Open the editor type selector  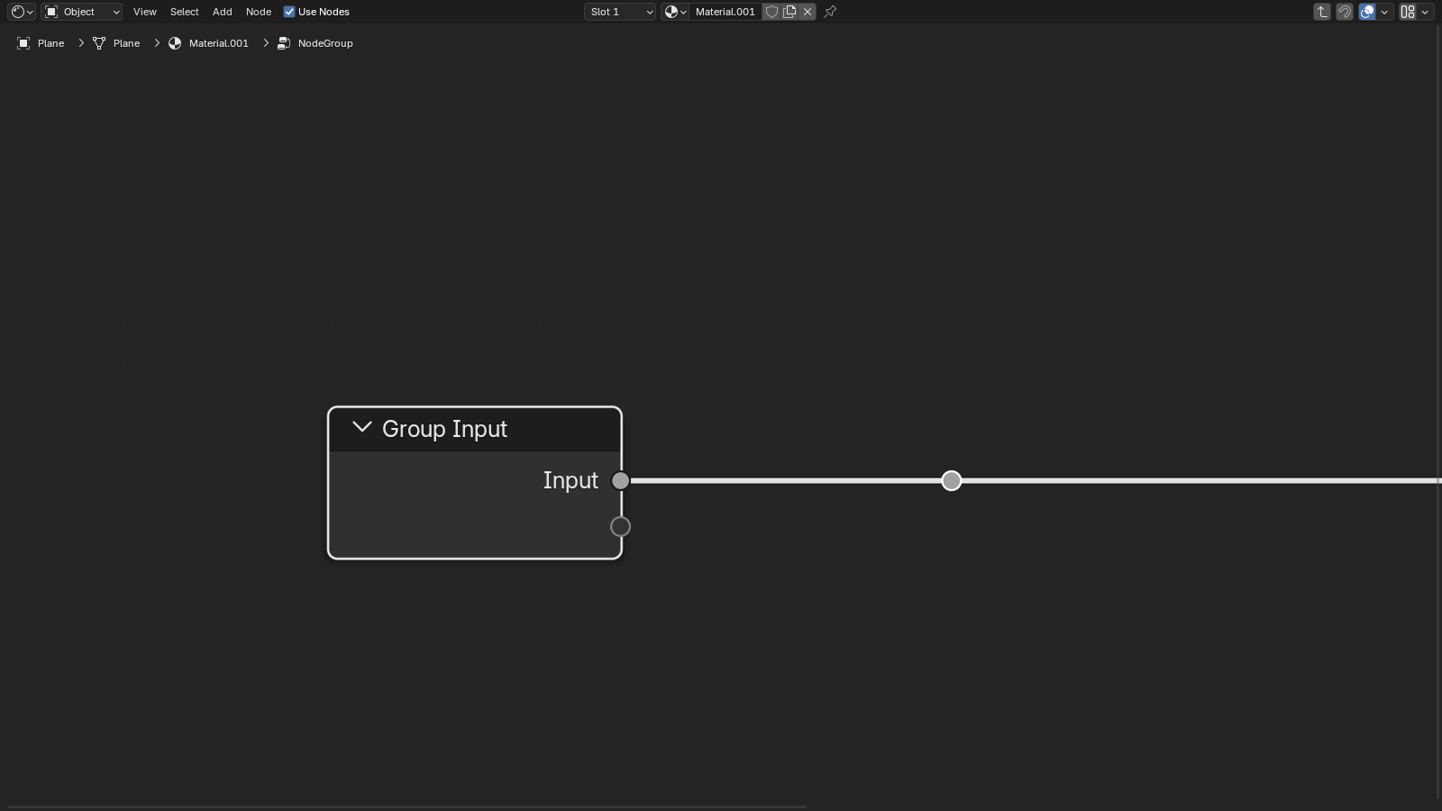tap(22, 12)
